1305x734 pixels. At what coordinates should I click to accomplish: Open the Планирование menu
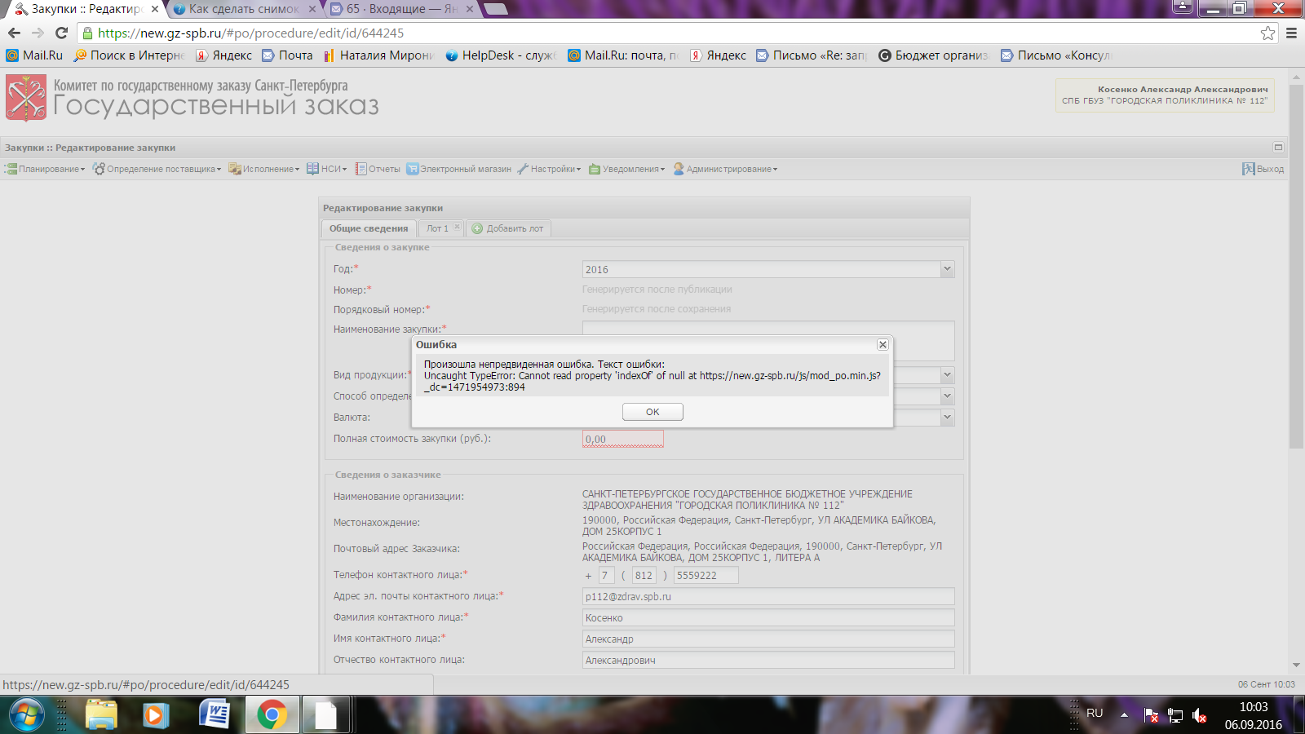[x=46, y=169]
